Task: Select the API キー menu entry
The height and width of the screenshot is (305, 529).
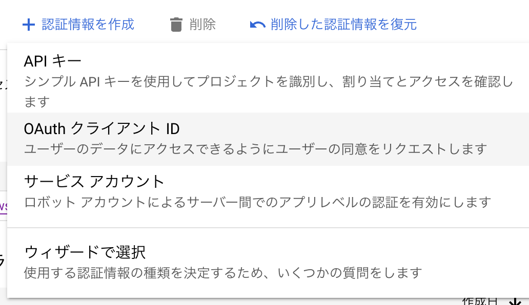Action: click(52, 61)
